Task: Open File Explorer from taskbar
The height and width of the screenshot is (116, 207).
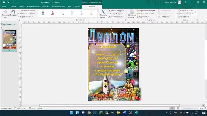Action: (x=119, y=113)
